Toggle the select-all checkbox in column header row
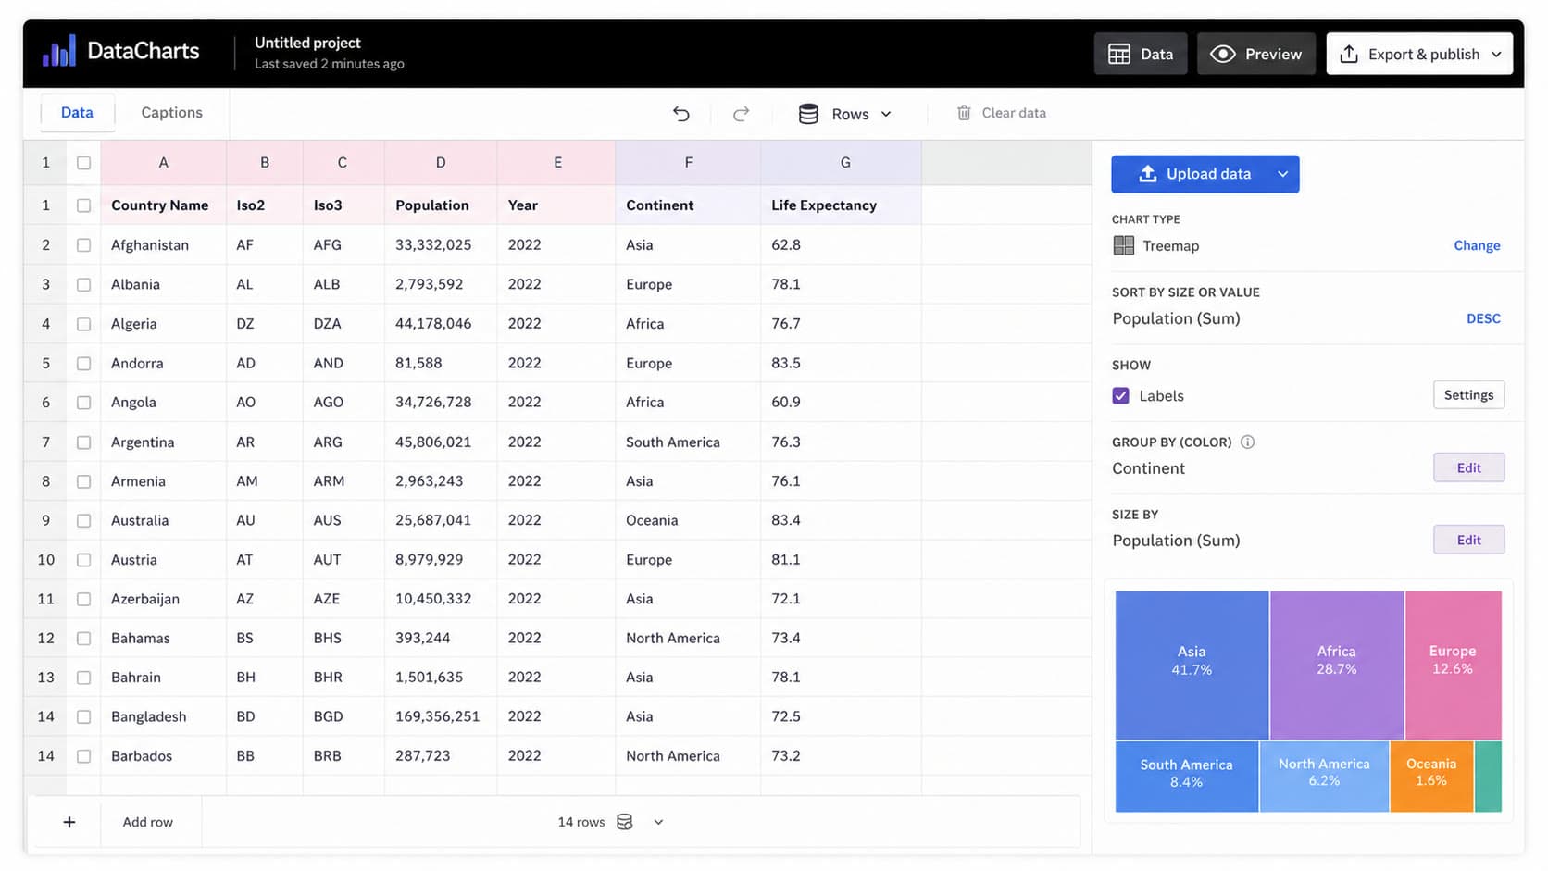The width and height of the screenshot is (1548, 871). click(x=83, y=163)
